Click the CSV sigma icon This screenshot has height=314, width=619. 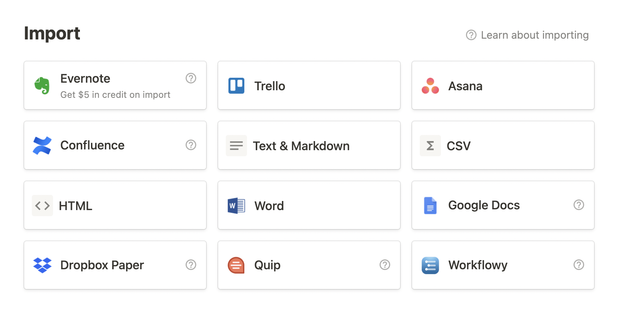point(430,146)
